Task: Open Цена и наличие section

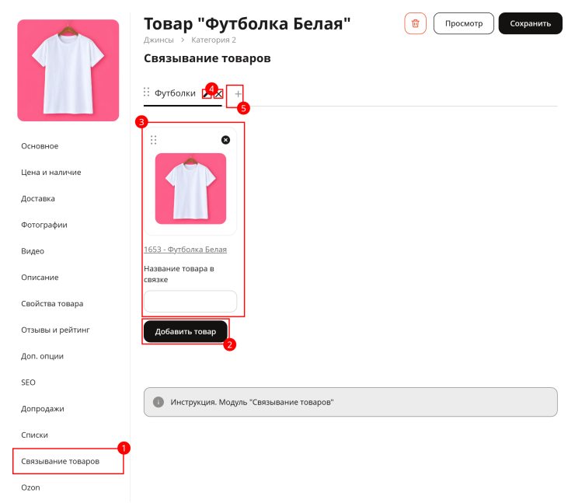Action: coord(51,173)
